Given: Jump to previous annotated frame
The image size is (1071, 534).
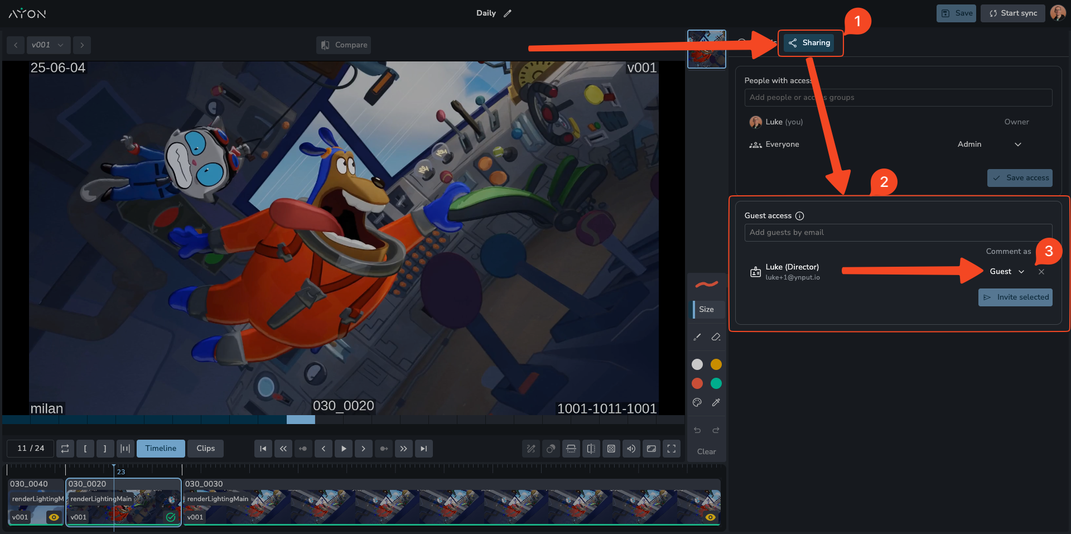Looking at the screenshot, I should click(x=303, y=449).
